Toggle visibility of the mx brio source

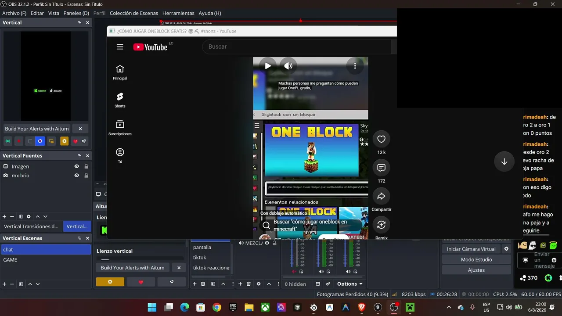pyautogui.click(x=77, y=176)
